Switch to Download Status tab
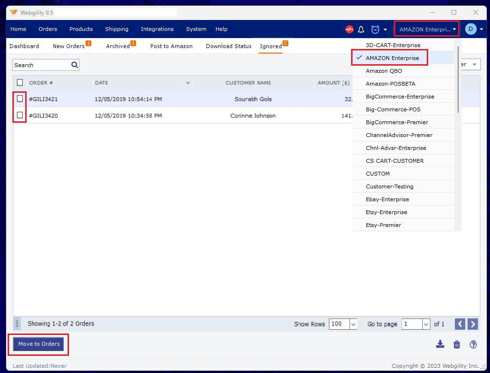This screenshot has width=490, height=373. tap(229, 46)
